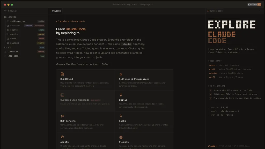The width and height of the screenshot is (265, 149).
Task: Click the Plugins package icon
Action: click(121, 137)
